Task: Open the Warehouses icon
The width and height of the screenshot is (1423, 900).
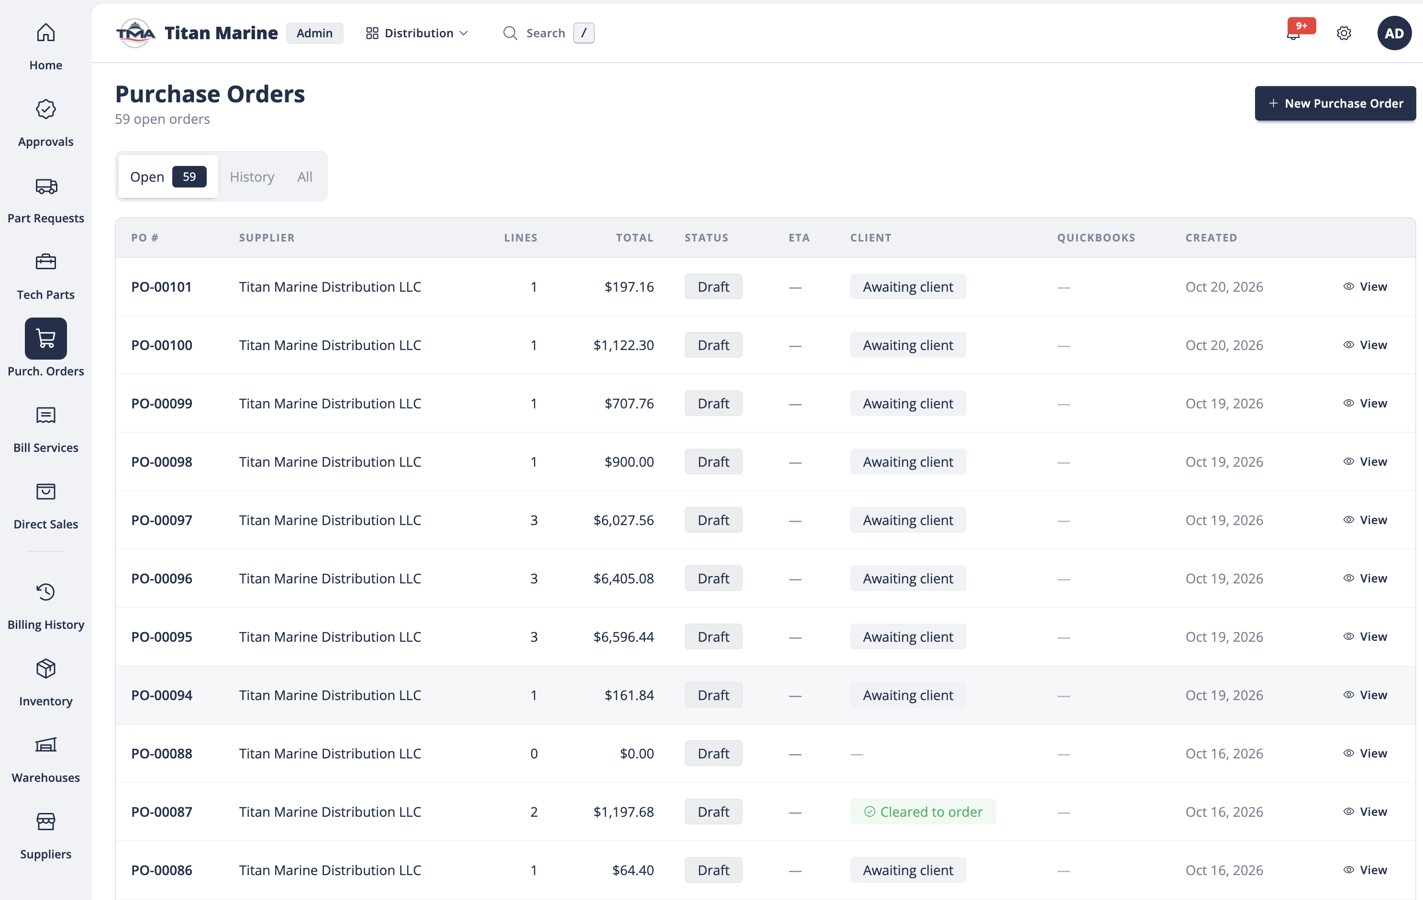Action: point(45,745)
